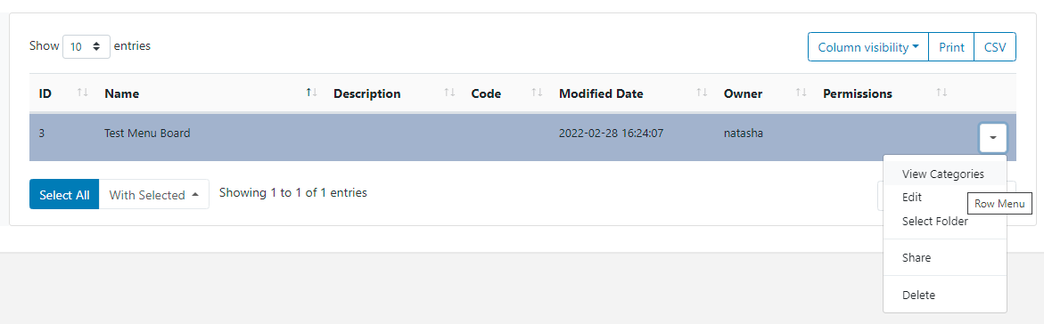Toggle the row menu arrow for Test Menu Board
Viewport: 1044px width, 324px height.
pos(992,138)
